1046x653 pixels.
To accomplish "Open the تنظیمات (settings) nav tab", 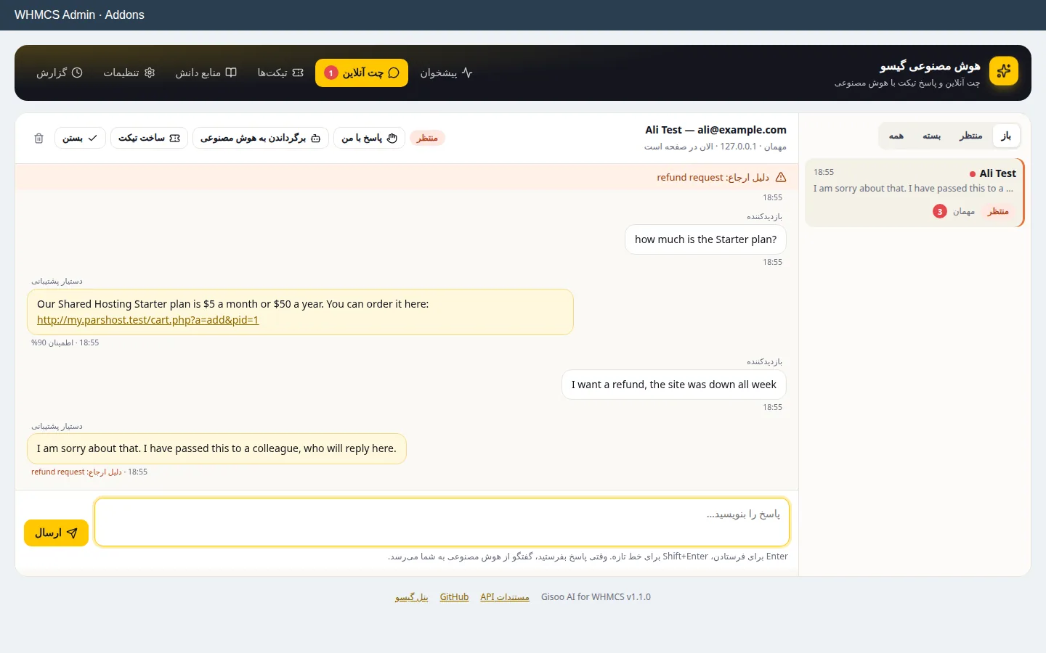I will pyautogui.click(x=129, y=73).
